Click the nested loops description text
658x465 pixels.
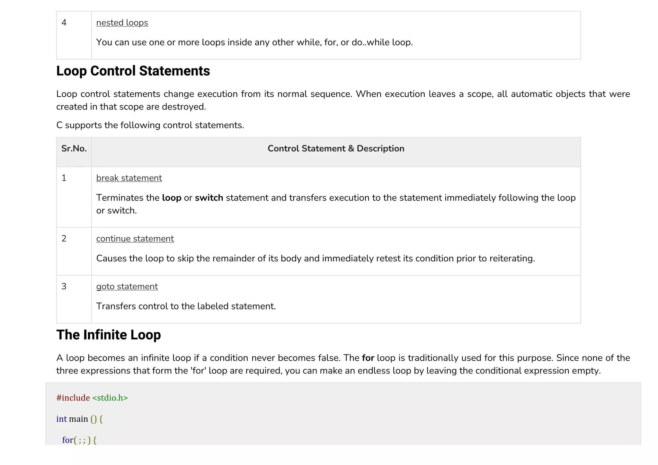pos(254,42)
